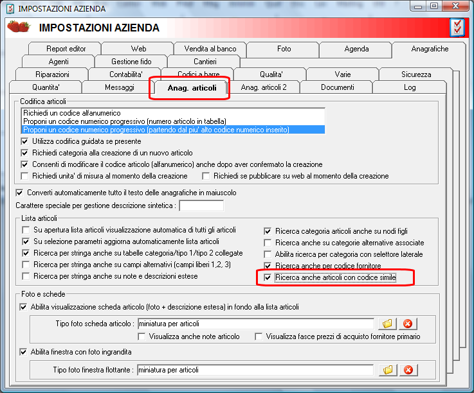Browse folder for Tipo foto scheda articolo

[x=387, y=324]
